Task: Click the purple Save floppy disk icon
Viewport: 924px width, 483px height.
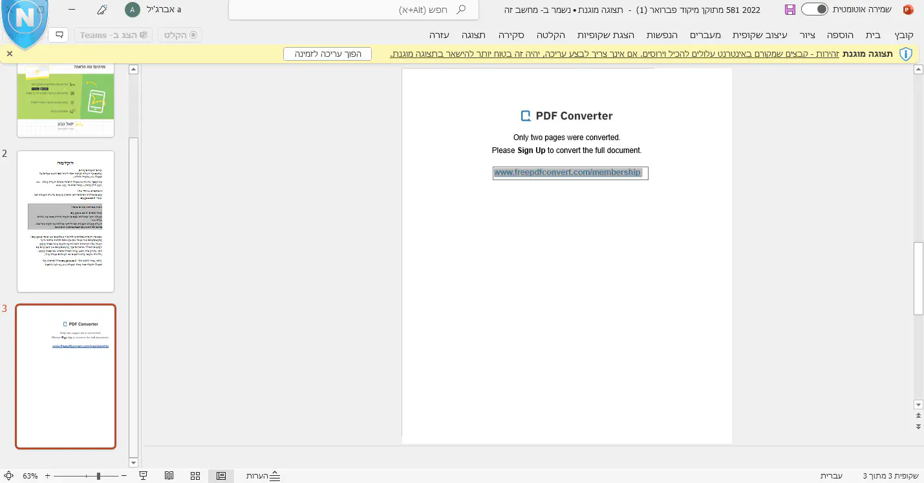Action: (790, 10)
